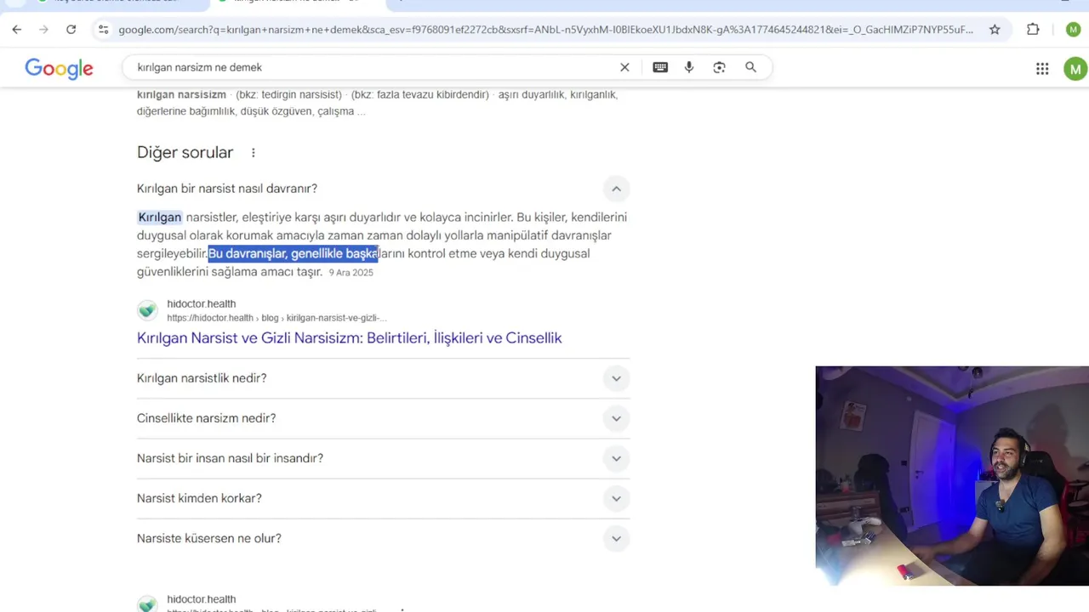Expand 'Narsiste küsersen ne olur?' question

[383, 538]
